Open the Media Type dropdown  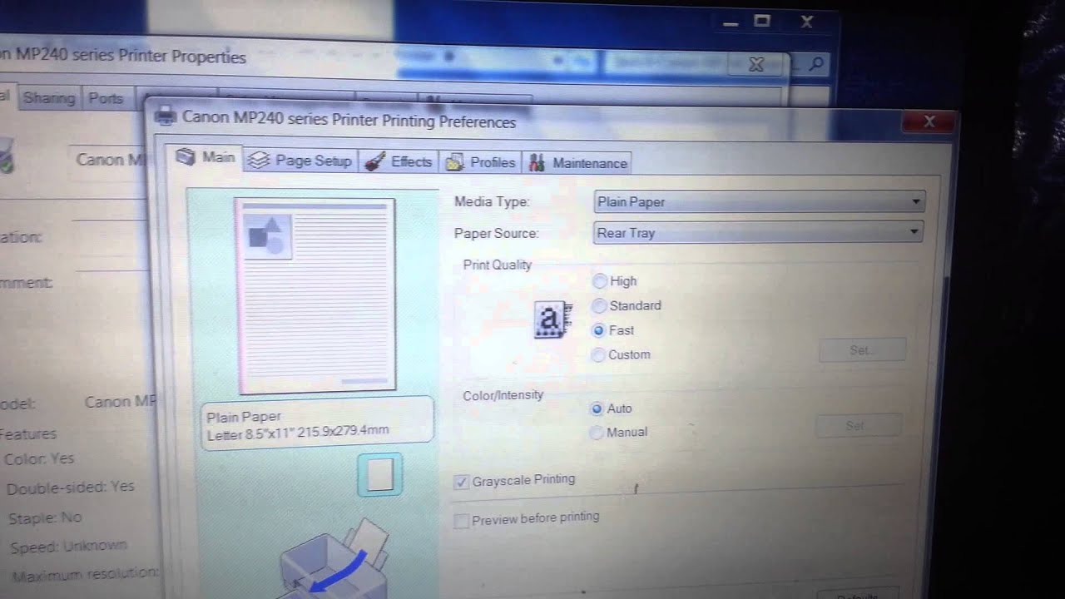(760, 201)
